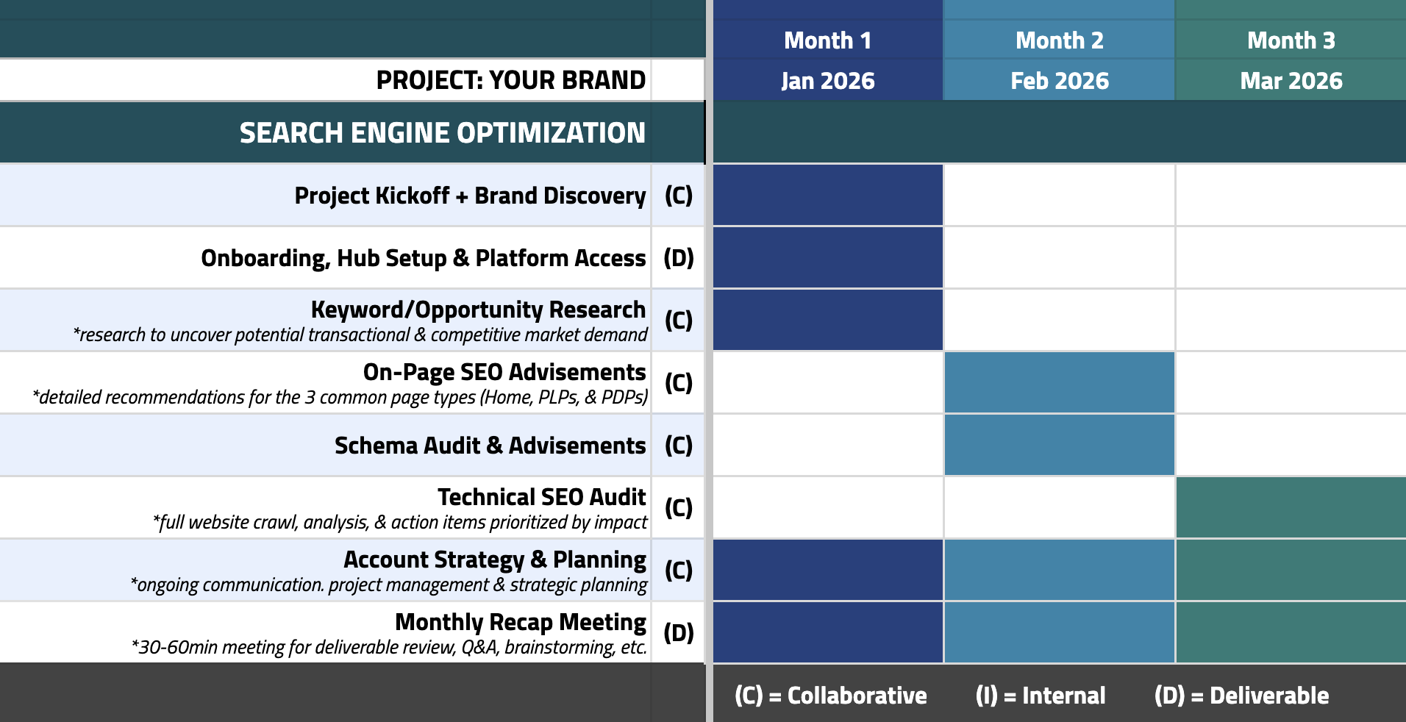The height and width of the screenshot is (722, 1406).
Task: Click the Month 1 header cell
Action: [827, 40]
